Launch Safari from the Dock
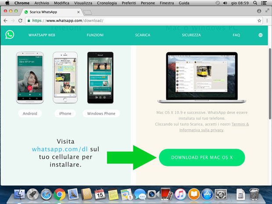Image resolution: width=272 pixels, height=204 pixels. 46,194
